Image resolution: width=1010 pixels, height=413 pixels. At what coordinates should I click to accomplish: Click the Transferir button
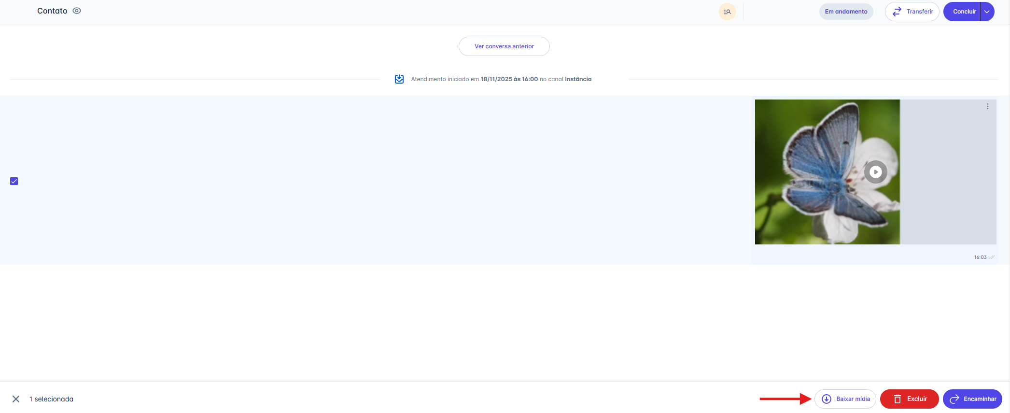(x=912, y=12)
